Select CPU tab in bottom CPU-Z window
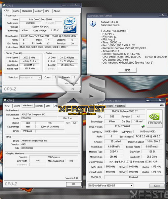The width and height of the screenshot is (168, 199). pyautogui.click(x=7, y=106)
